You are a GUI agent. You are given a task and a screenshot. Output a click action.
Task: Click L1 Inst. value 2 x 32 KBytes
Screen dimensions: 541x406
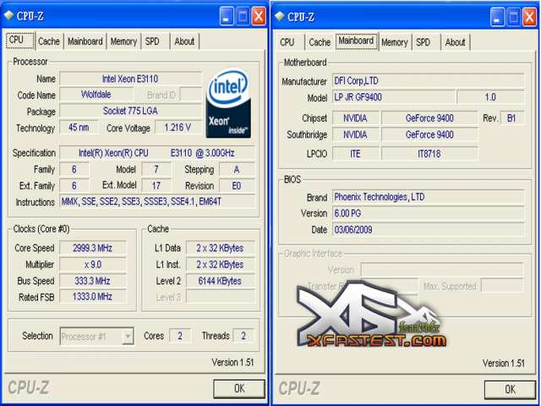[221, 265]
